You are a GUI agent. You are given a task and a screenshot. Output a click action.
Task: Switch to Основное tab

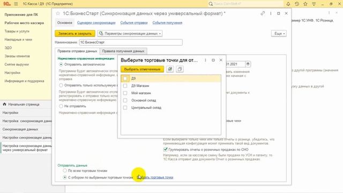[65, 23]
